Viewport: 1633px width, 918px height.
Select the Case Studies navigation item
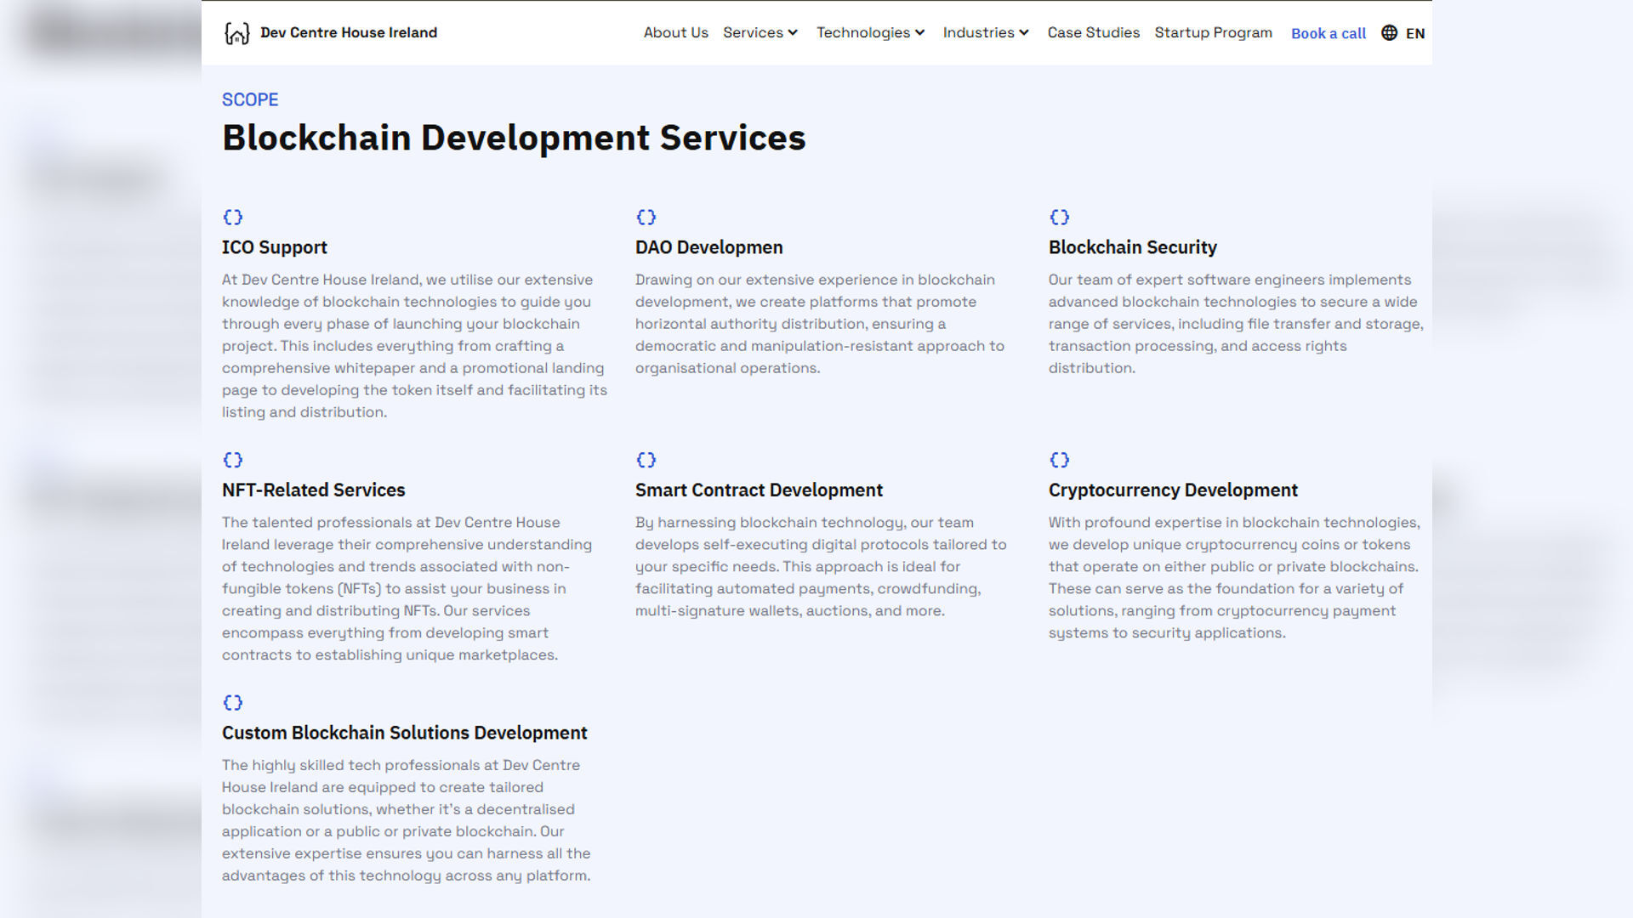[1093, 32]
